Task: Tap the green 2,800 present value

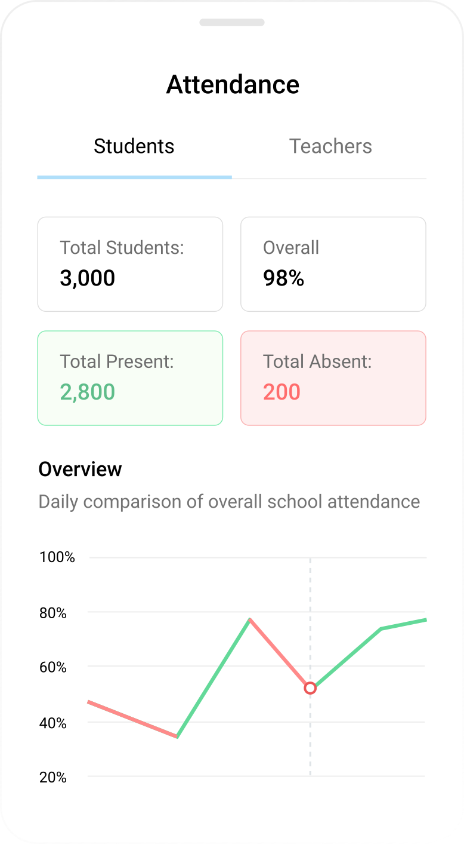Action: (x=88, y=392)
